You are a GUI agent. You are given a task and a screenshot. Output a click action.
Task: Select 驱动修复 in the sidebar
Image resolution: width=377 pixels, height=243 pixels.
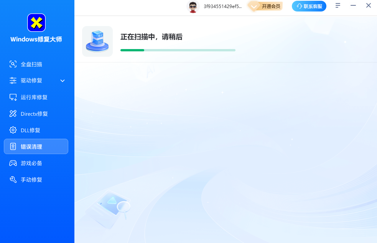tap(36, 80)
